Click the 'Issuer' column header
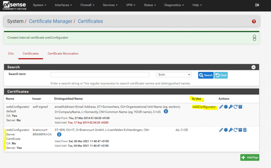The width and height of the screenshot is (271, 168). coord(37,99)
